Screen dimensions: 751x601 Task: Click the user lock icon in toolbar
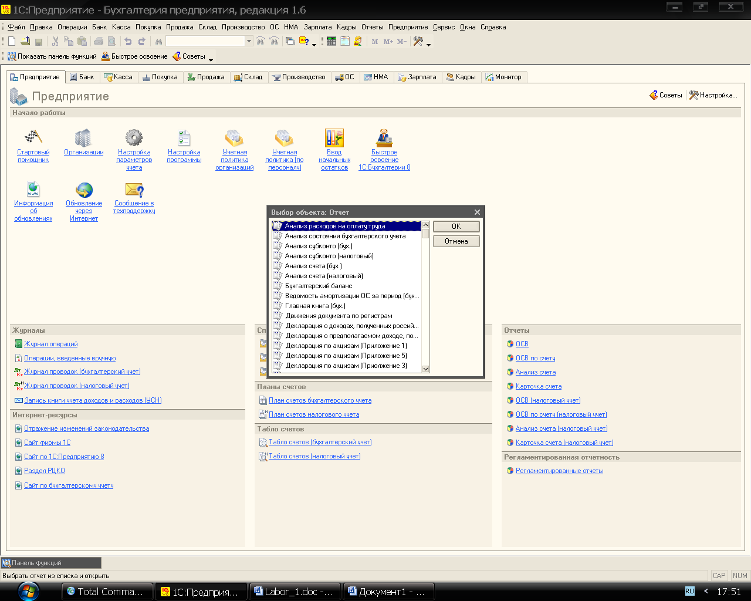(358, 41)
